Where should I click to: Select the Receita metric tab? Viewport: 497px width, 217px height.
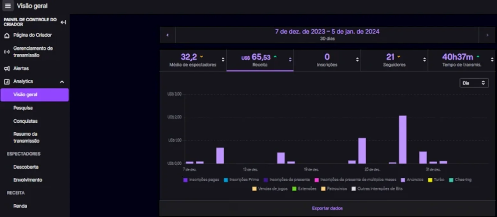pos(260,60)
